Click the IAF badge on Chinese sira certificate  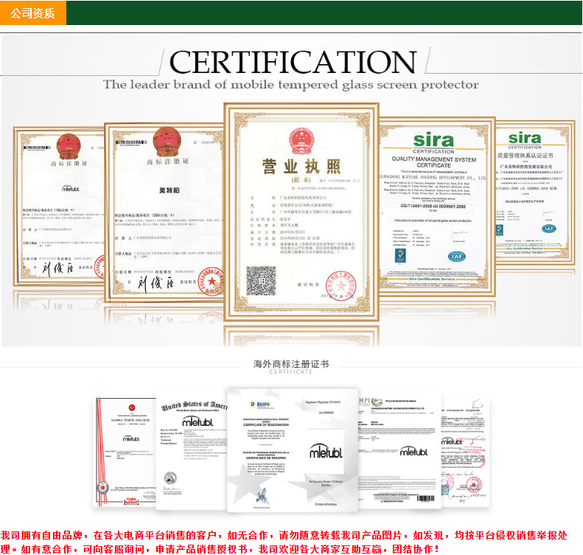pos(548,228)
